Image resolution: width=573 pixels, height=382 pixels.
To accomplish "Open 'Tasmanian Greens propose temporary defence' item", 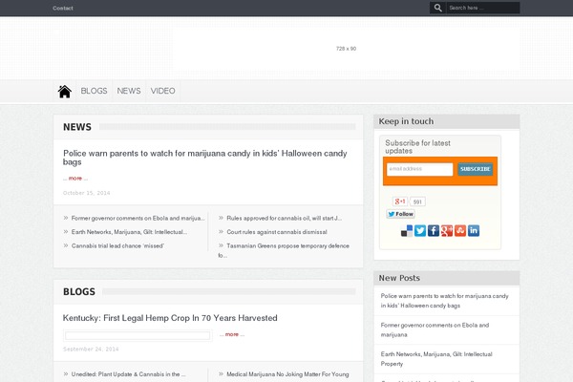I will (x=284, y=250).
